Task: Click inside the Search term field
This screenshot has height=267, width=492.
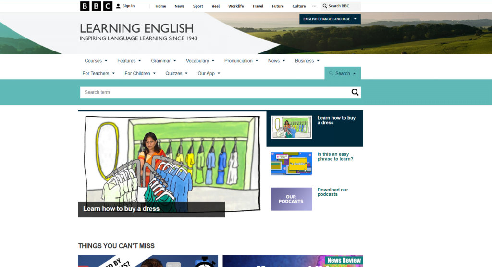Action: (x=211, y=92)
